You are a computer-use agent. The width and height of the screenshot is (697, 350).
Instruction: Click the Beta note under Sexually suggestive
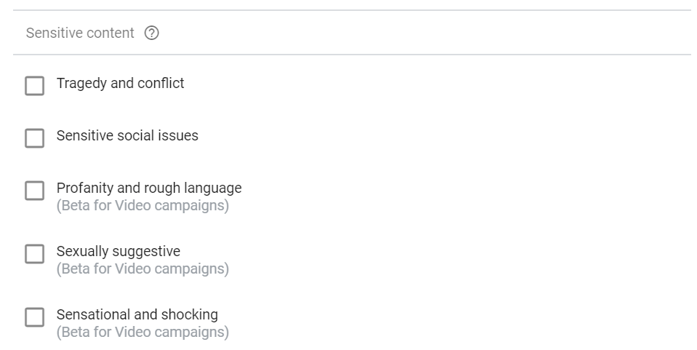(143, 269)
